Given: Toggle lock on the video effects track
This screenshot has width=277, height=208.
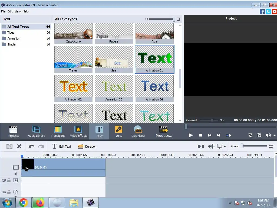Looking at the screenshot, I should click(9, 180).
